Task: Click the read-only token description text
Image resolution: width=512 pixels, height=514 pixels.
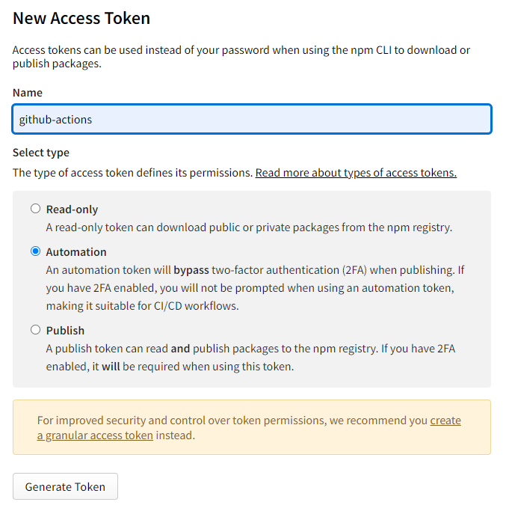Action: [x=249, y=227]
